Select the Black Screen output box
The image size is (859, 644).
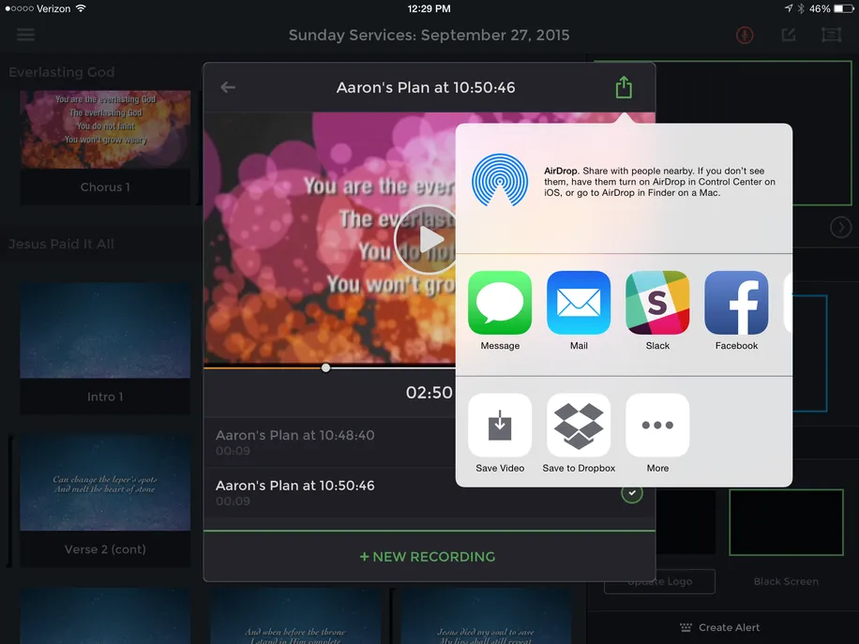click(x=786, y=522)
